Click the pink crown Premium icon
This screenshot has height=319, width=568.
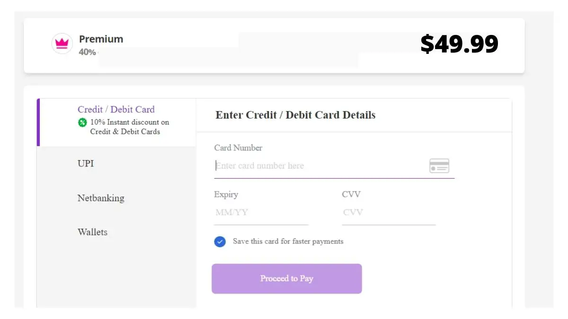coord(62,43)
